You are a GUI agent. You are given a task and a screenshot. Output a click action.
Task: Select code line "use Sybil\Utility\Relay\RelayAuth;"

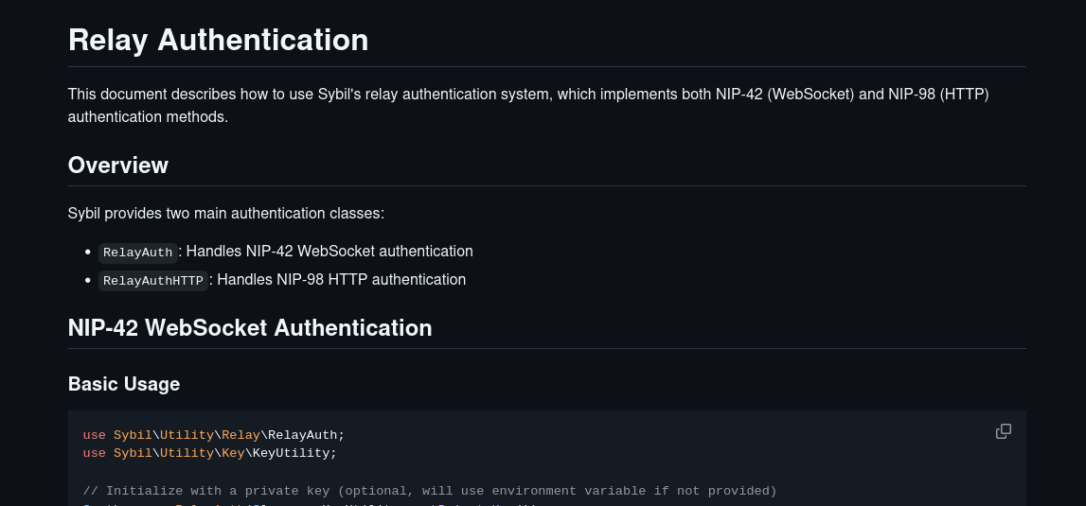[214, 435]
